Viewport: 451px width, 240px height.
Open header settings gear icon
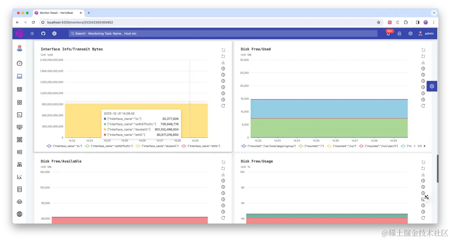[x=410, y=34]
